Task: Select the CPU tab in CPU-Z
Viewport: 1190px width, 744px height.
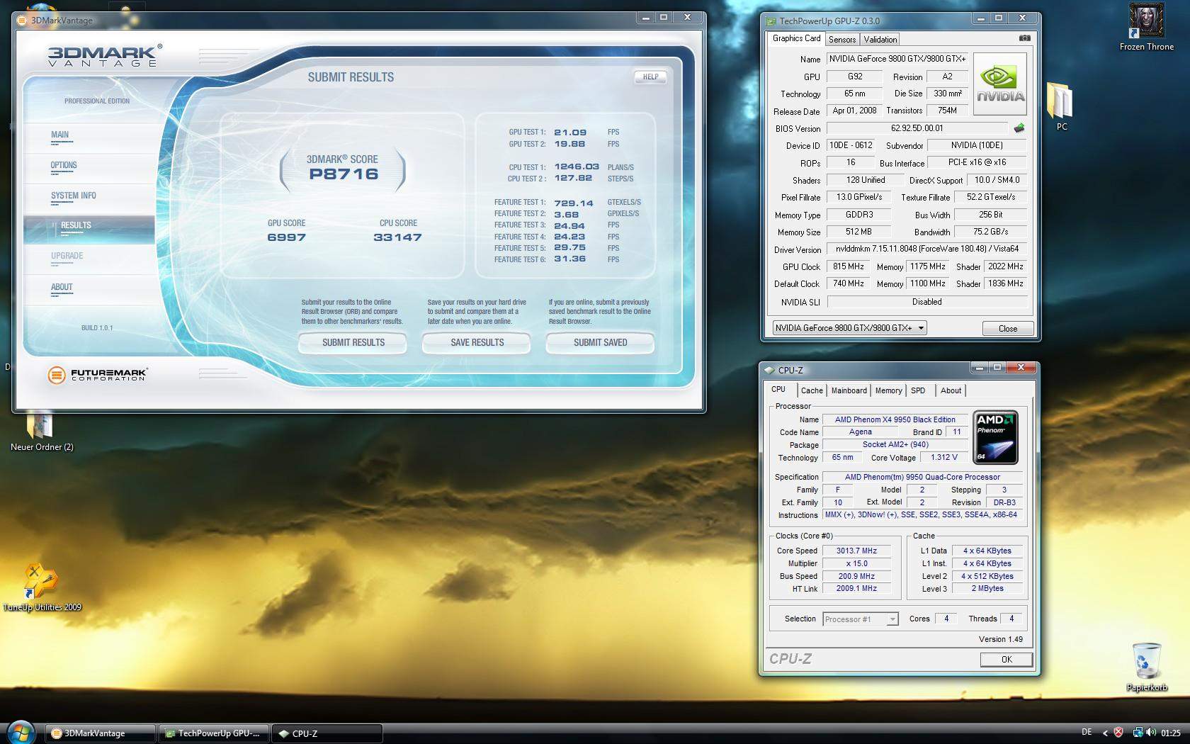Action: click(778, 390)
